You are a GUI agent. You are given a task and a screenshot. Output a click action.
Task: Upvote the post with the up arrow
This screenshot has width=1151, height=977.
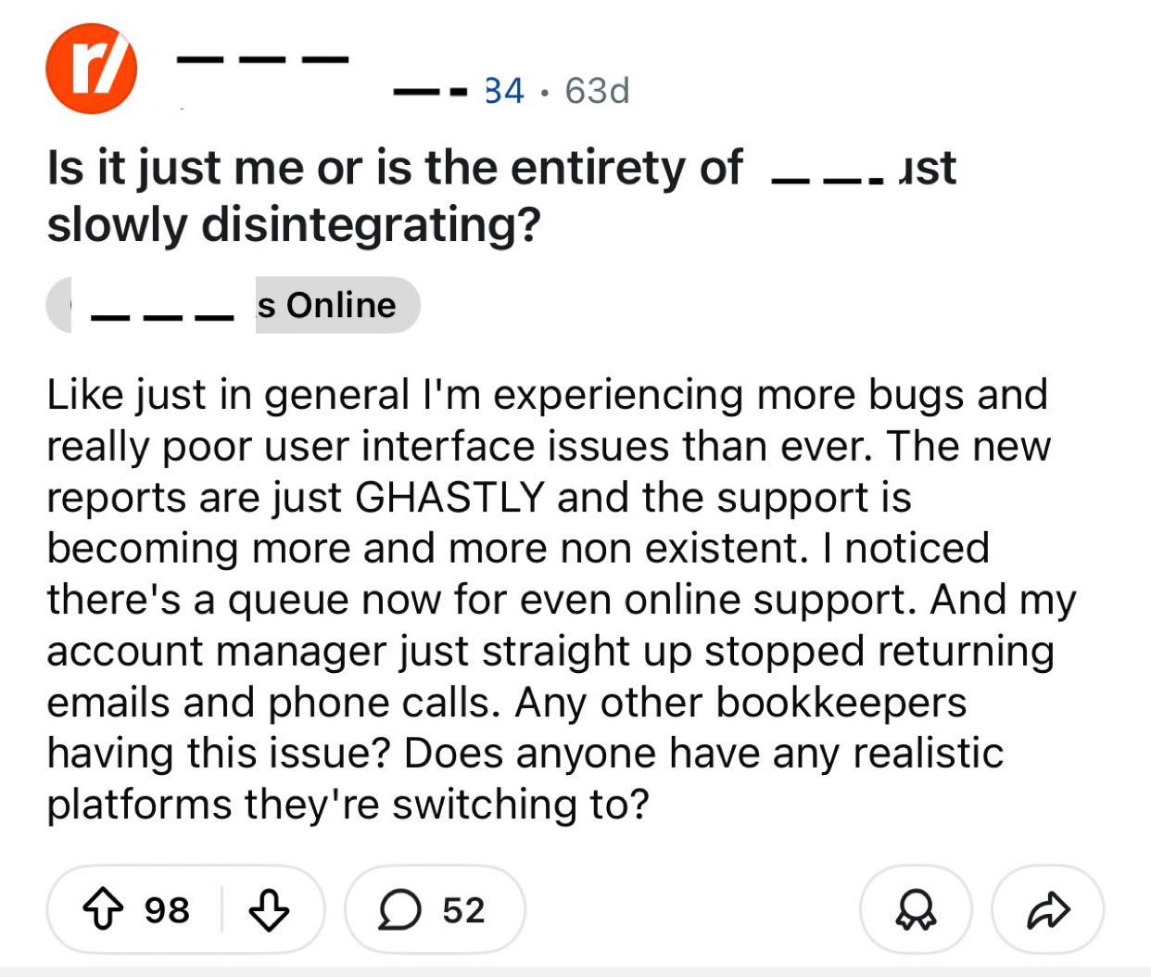pyautogui.click(x=105, y=910)
